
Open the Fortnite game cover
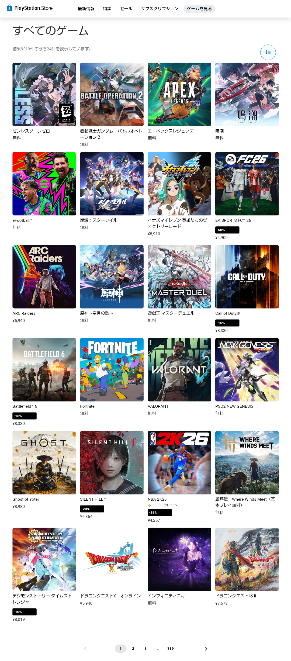[x=112, y=370]
